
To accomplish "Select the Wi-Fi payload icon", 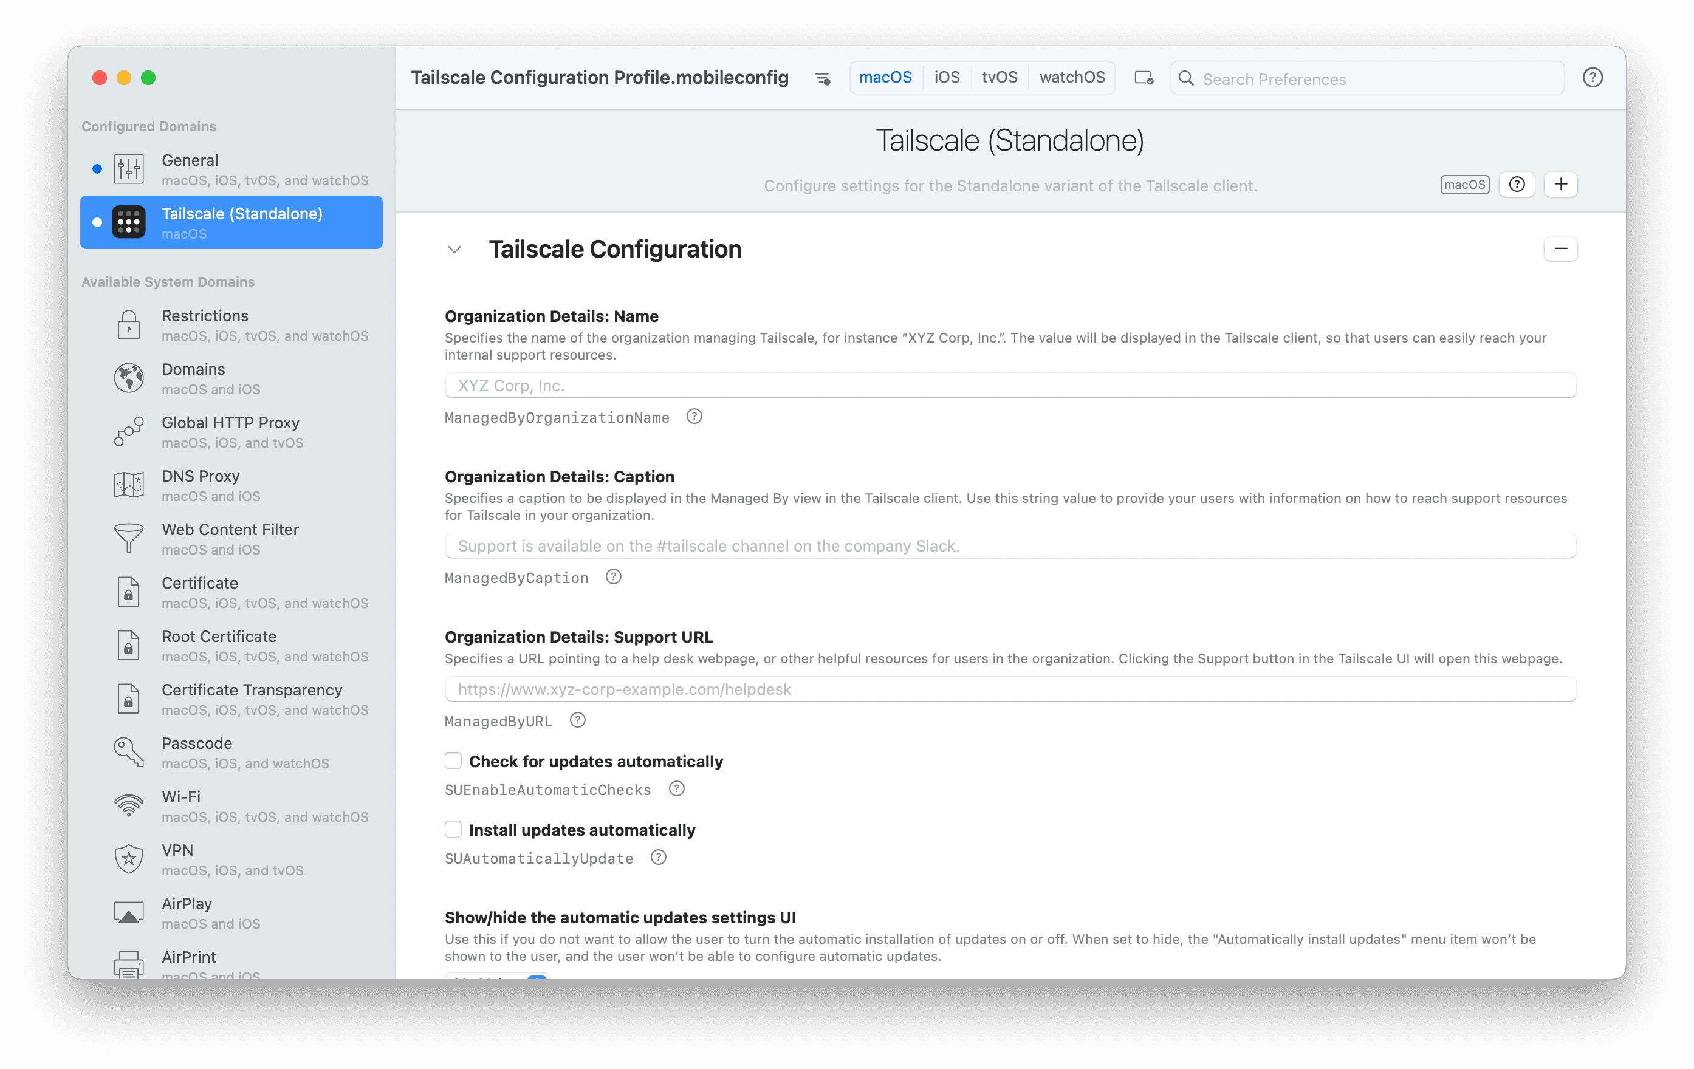I will 129,805.
